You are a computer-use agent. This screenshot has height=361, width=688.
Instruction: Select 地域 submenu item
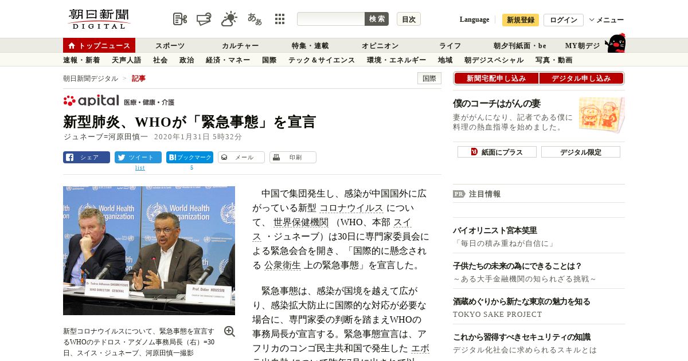(x=445, y=60)
